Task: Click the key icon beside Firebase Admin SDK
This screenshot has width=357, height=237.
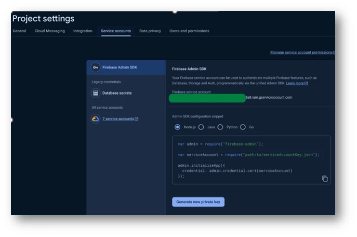Action: [96, 68]
